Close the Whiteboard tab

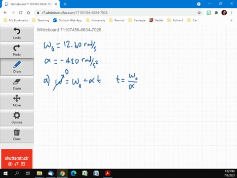click(x=56, y=4)
